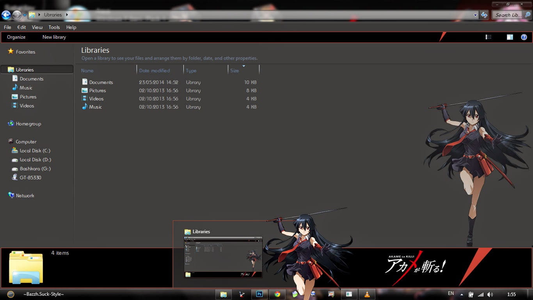Open the volume speaker tray icon
This screenshot has width=533, height=300.
(490, 295)
